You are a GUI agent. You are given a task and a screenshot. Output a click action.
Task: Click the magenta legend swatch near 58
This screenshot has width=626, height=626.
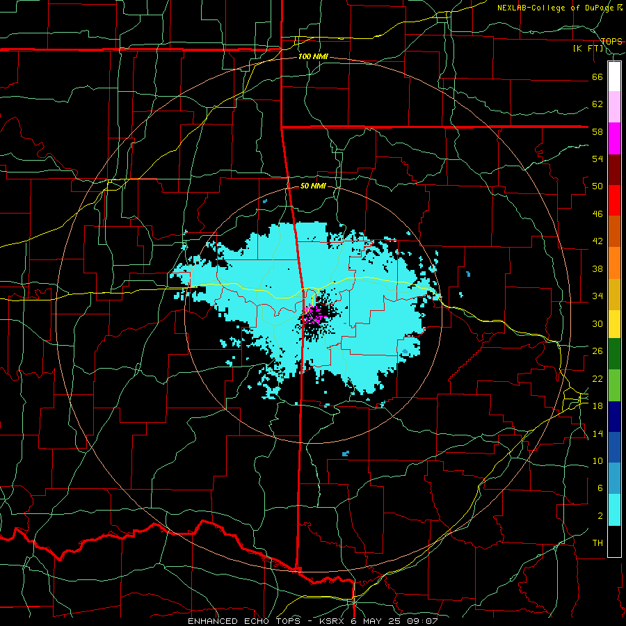[614, 138]
